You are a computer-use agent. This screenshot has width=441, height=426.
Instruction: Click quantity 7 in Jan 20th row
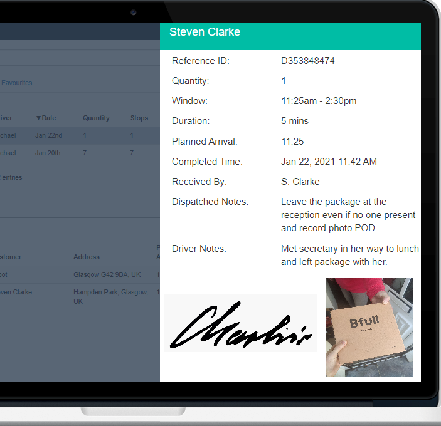coord(85,153)
